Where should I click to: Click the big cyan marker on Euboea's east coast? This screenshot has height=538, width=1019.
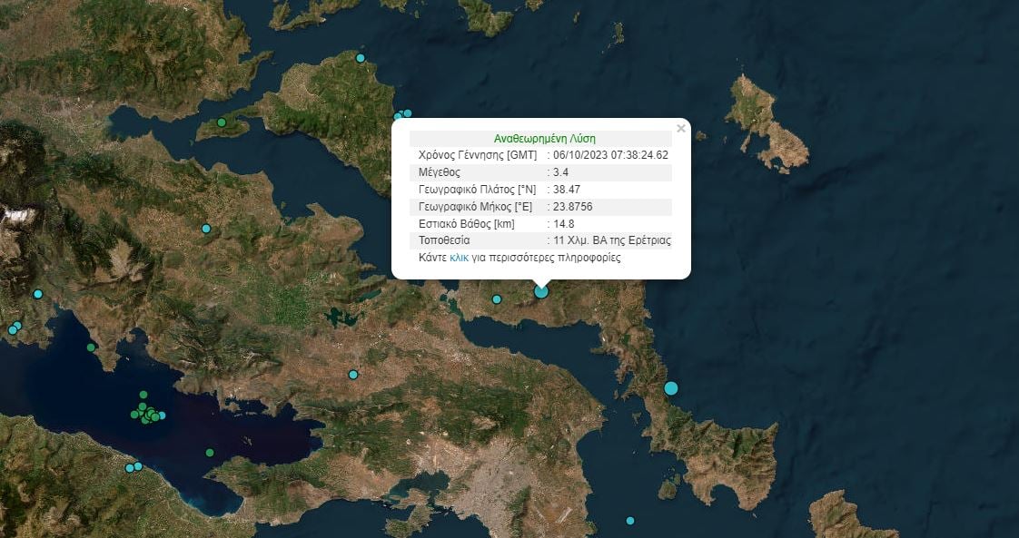[671, 387]
